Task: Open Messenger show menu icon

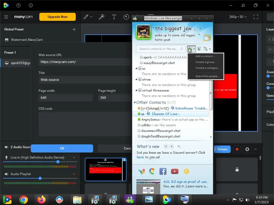Action: (x=207, y=49)
